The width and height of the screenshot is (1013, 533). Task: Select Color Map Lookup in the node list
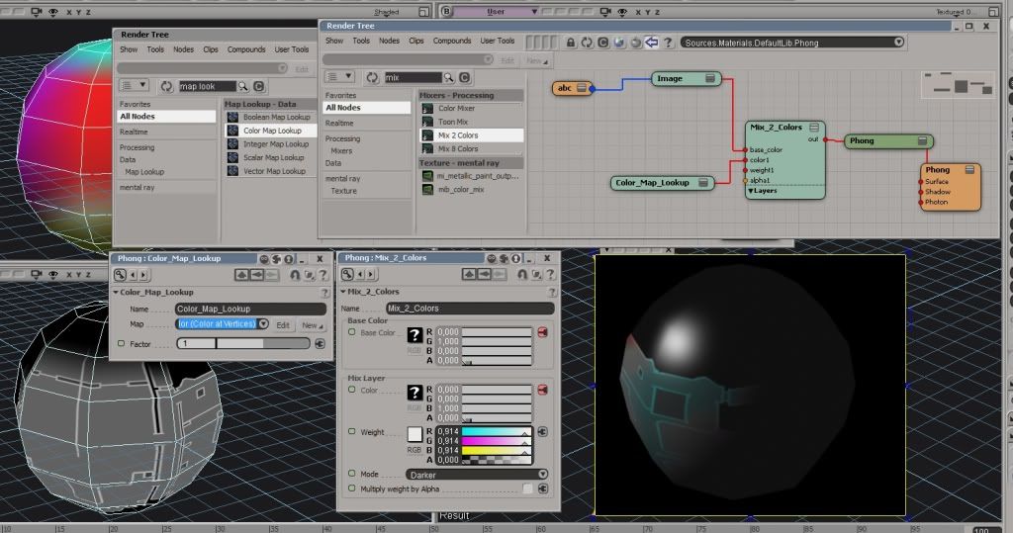tap(271, 131)
